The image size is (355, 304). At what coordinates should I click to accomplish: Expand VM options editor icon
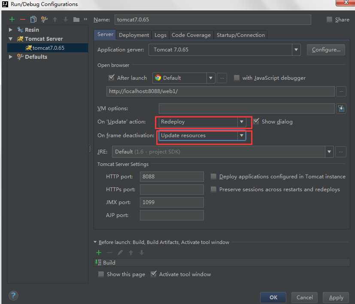pos(341,109)
